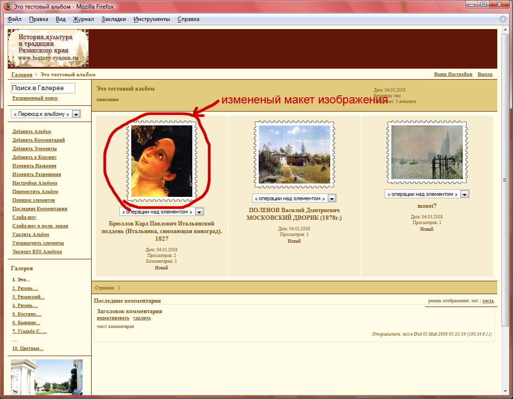Open Ваши Настройки link
This screenshot has height=399, width=513.
click(453, 74)
